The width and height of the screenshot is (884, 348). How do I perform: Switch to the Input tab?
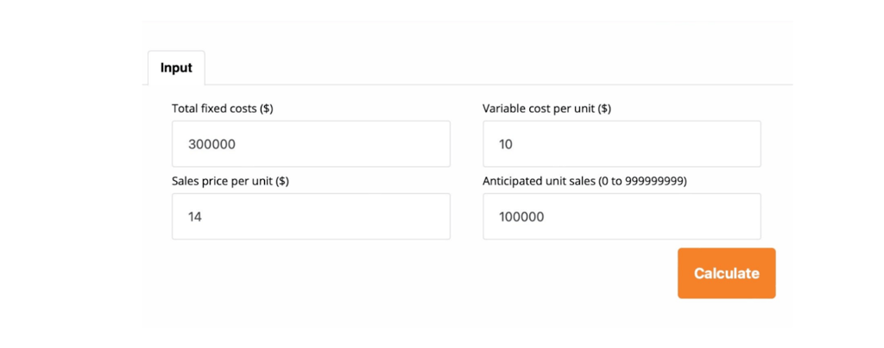pos(176,68)
